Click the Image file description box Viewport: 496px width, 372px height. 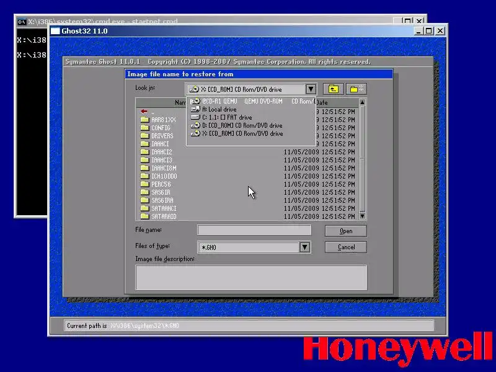251,278
